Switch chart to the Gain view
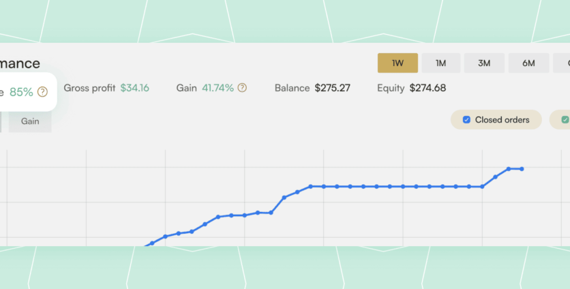 point(30,121)
